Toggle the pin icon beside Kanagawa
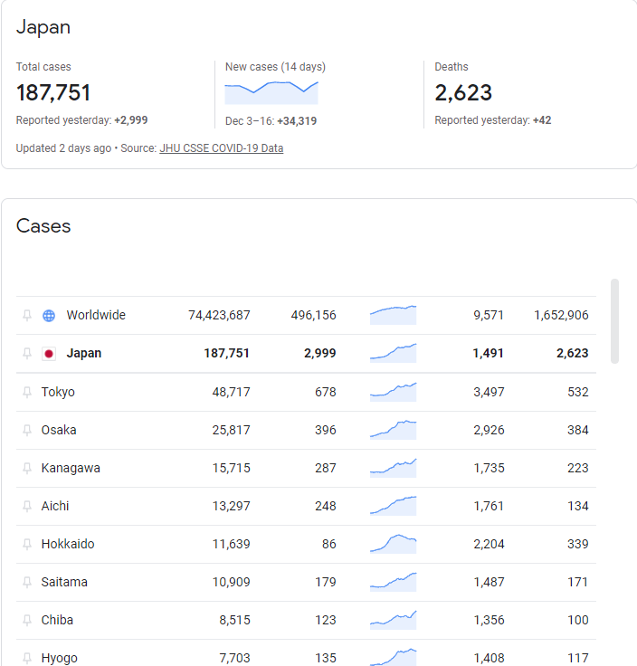 click(27, 468)
